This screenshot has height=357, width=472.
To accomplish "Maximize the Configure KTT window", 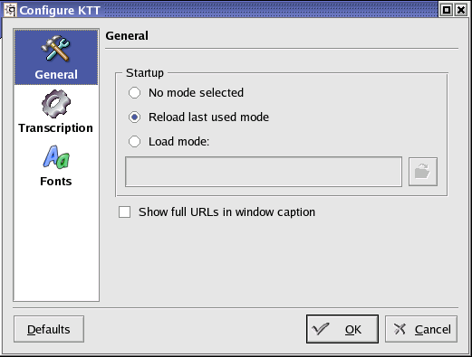I will point(447,10).
